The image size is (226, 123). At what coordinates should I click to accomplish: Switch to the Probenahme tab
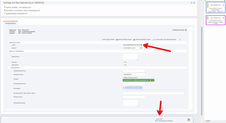point(10,23)
